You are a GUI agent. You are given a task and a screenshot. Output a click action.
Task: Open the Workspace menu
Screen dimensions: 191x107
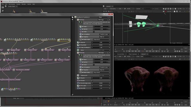(x=12, y=4)
